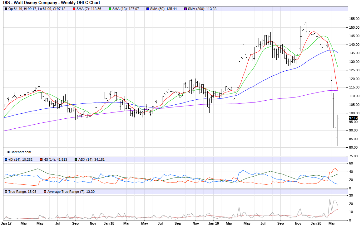
Task: Click the 'Jan 19' date axis label
Action: tap(213, 224)
